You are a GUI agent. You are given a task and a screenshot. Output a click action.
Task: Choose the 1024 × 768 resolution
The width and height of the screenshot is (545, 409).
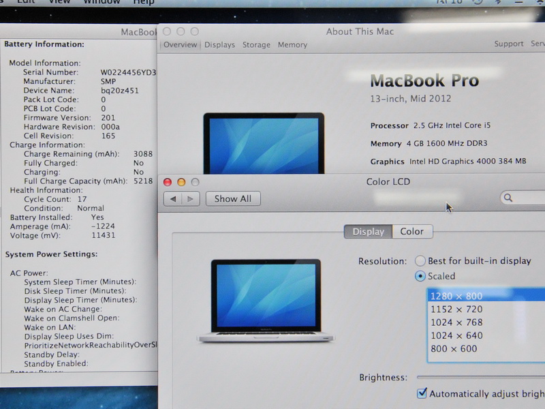486,322
